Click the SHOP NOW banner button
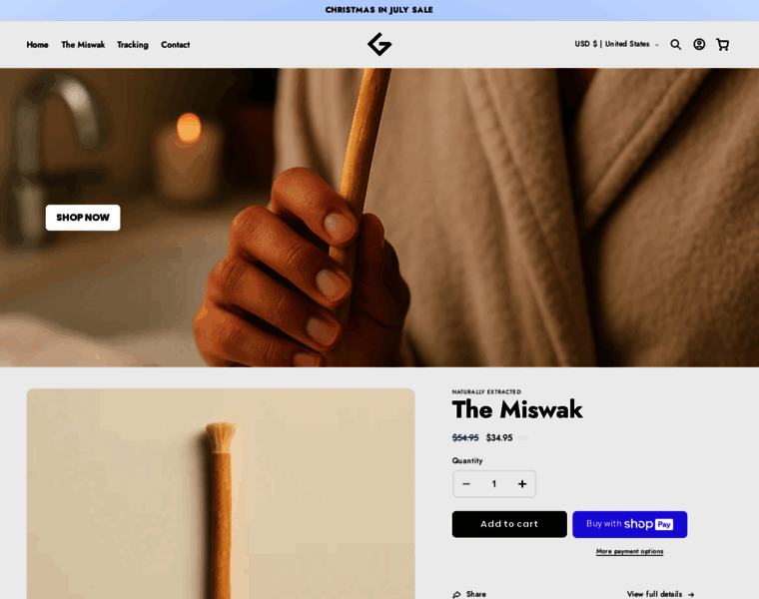The height and width of the screenshot is (599, 759). 83,218
